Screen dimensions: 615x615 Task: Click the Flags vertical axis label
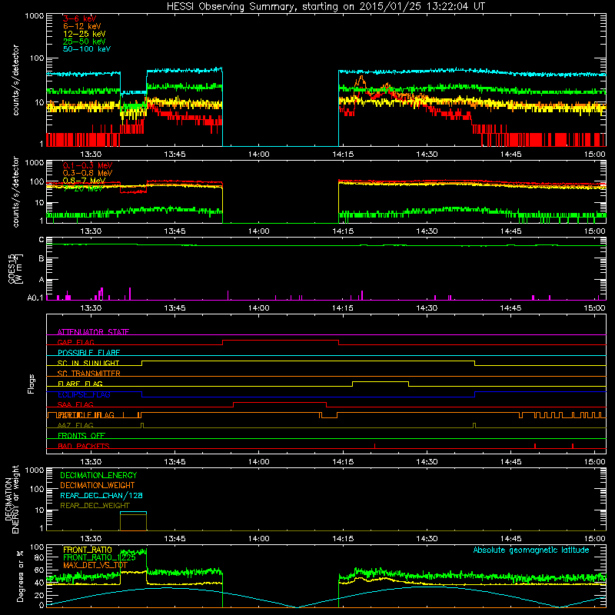pyautogui.click(x=32, y=384)
